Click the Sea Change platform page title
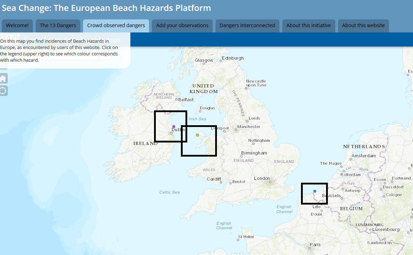Screen dimensions: 413x255 106,8
